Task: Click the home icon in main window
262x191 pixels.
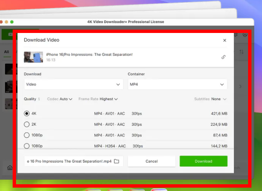Action: coord(10,168)
